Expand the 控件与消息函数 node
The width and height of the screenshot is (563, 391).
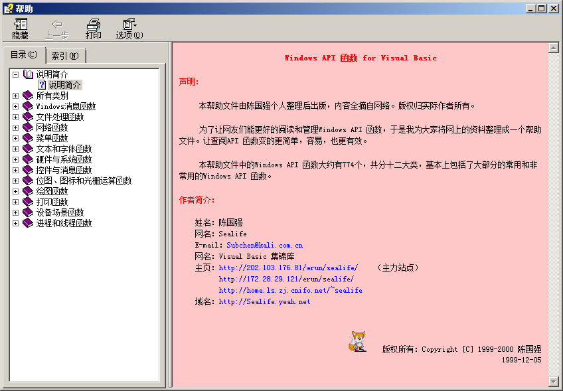[15, 170]
